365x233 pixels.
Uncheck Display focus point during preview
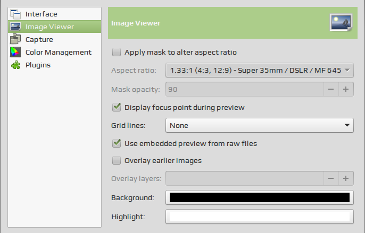[x=117, y=107]
